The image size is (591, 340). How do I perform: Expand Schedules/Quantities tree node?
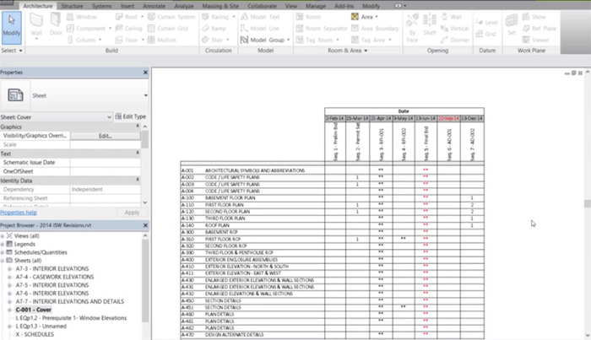(3, 252)
